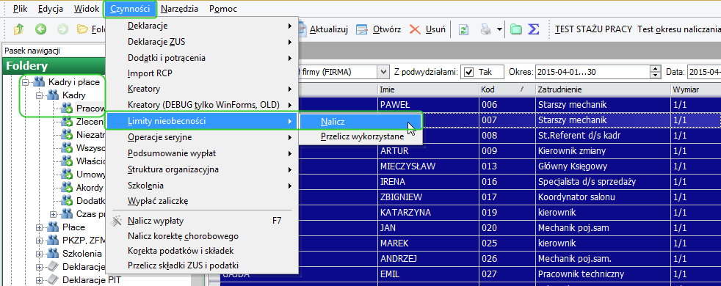721x286 pixels.
Task: Go back with the green left arrow
Action: [41, 29]
